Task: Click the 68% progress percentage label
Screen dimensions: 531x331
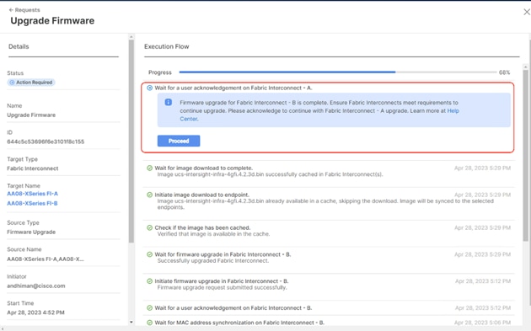Action: pos(504,72)
